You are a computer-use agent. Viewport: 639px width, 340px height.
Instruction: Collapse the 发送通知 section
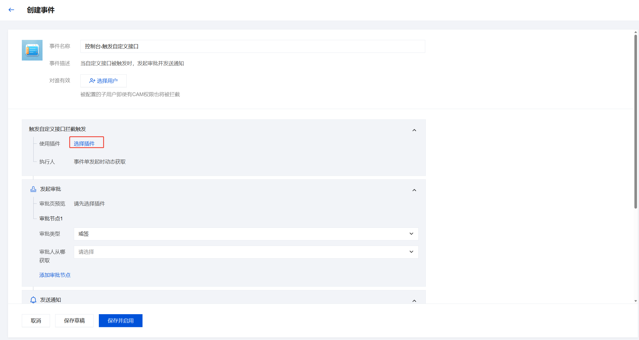(x=414, y=301)
